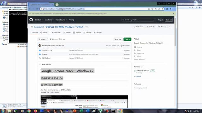The width and height of the screenshot is (202, 113).
Task: View the 1 branch link
Action: (54, 39)
